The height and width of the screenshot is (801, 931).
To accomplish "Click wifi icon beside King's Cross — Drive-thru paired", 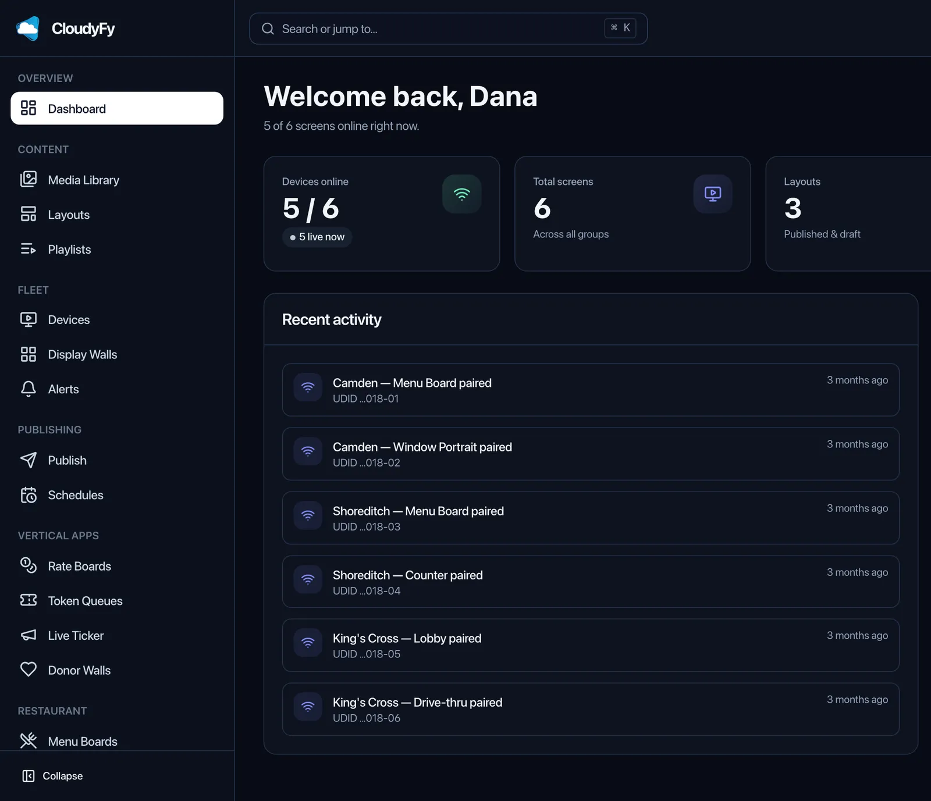I will [x=308, y=707].
